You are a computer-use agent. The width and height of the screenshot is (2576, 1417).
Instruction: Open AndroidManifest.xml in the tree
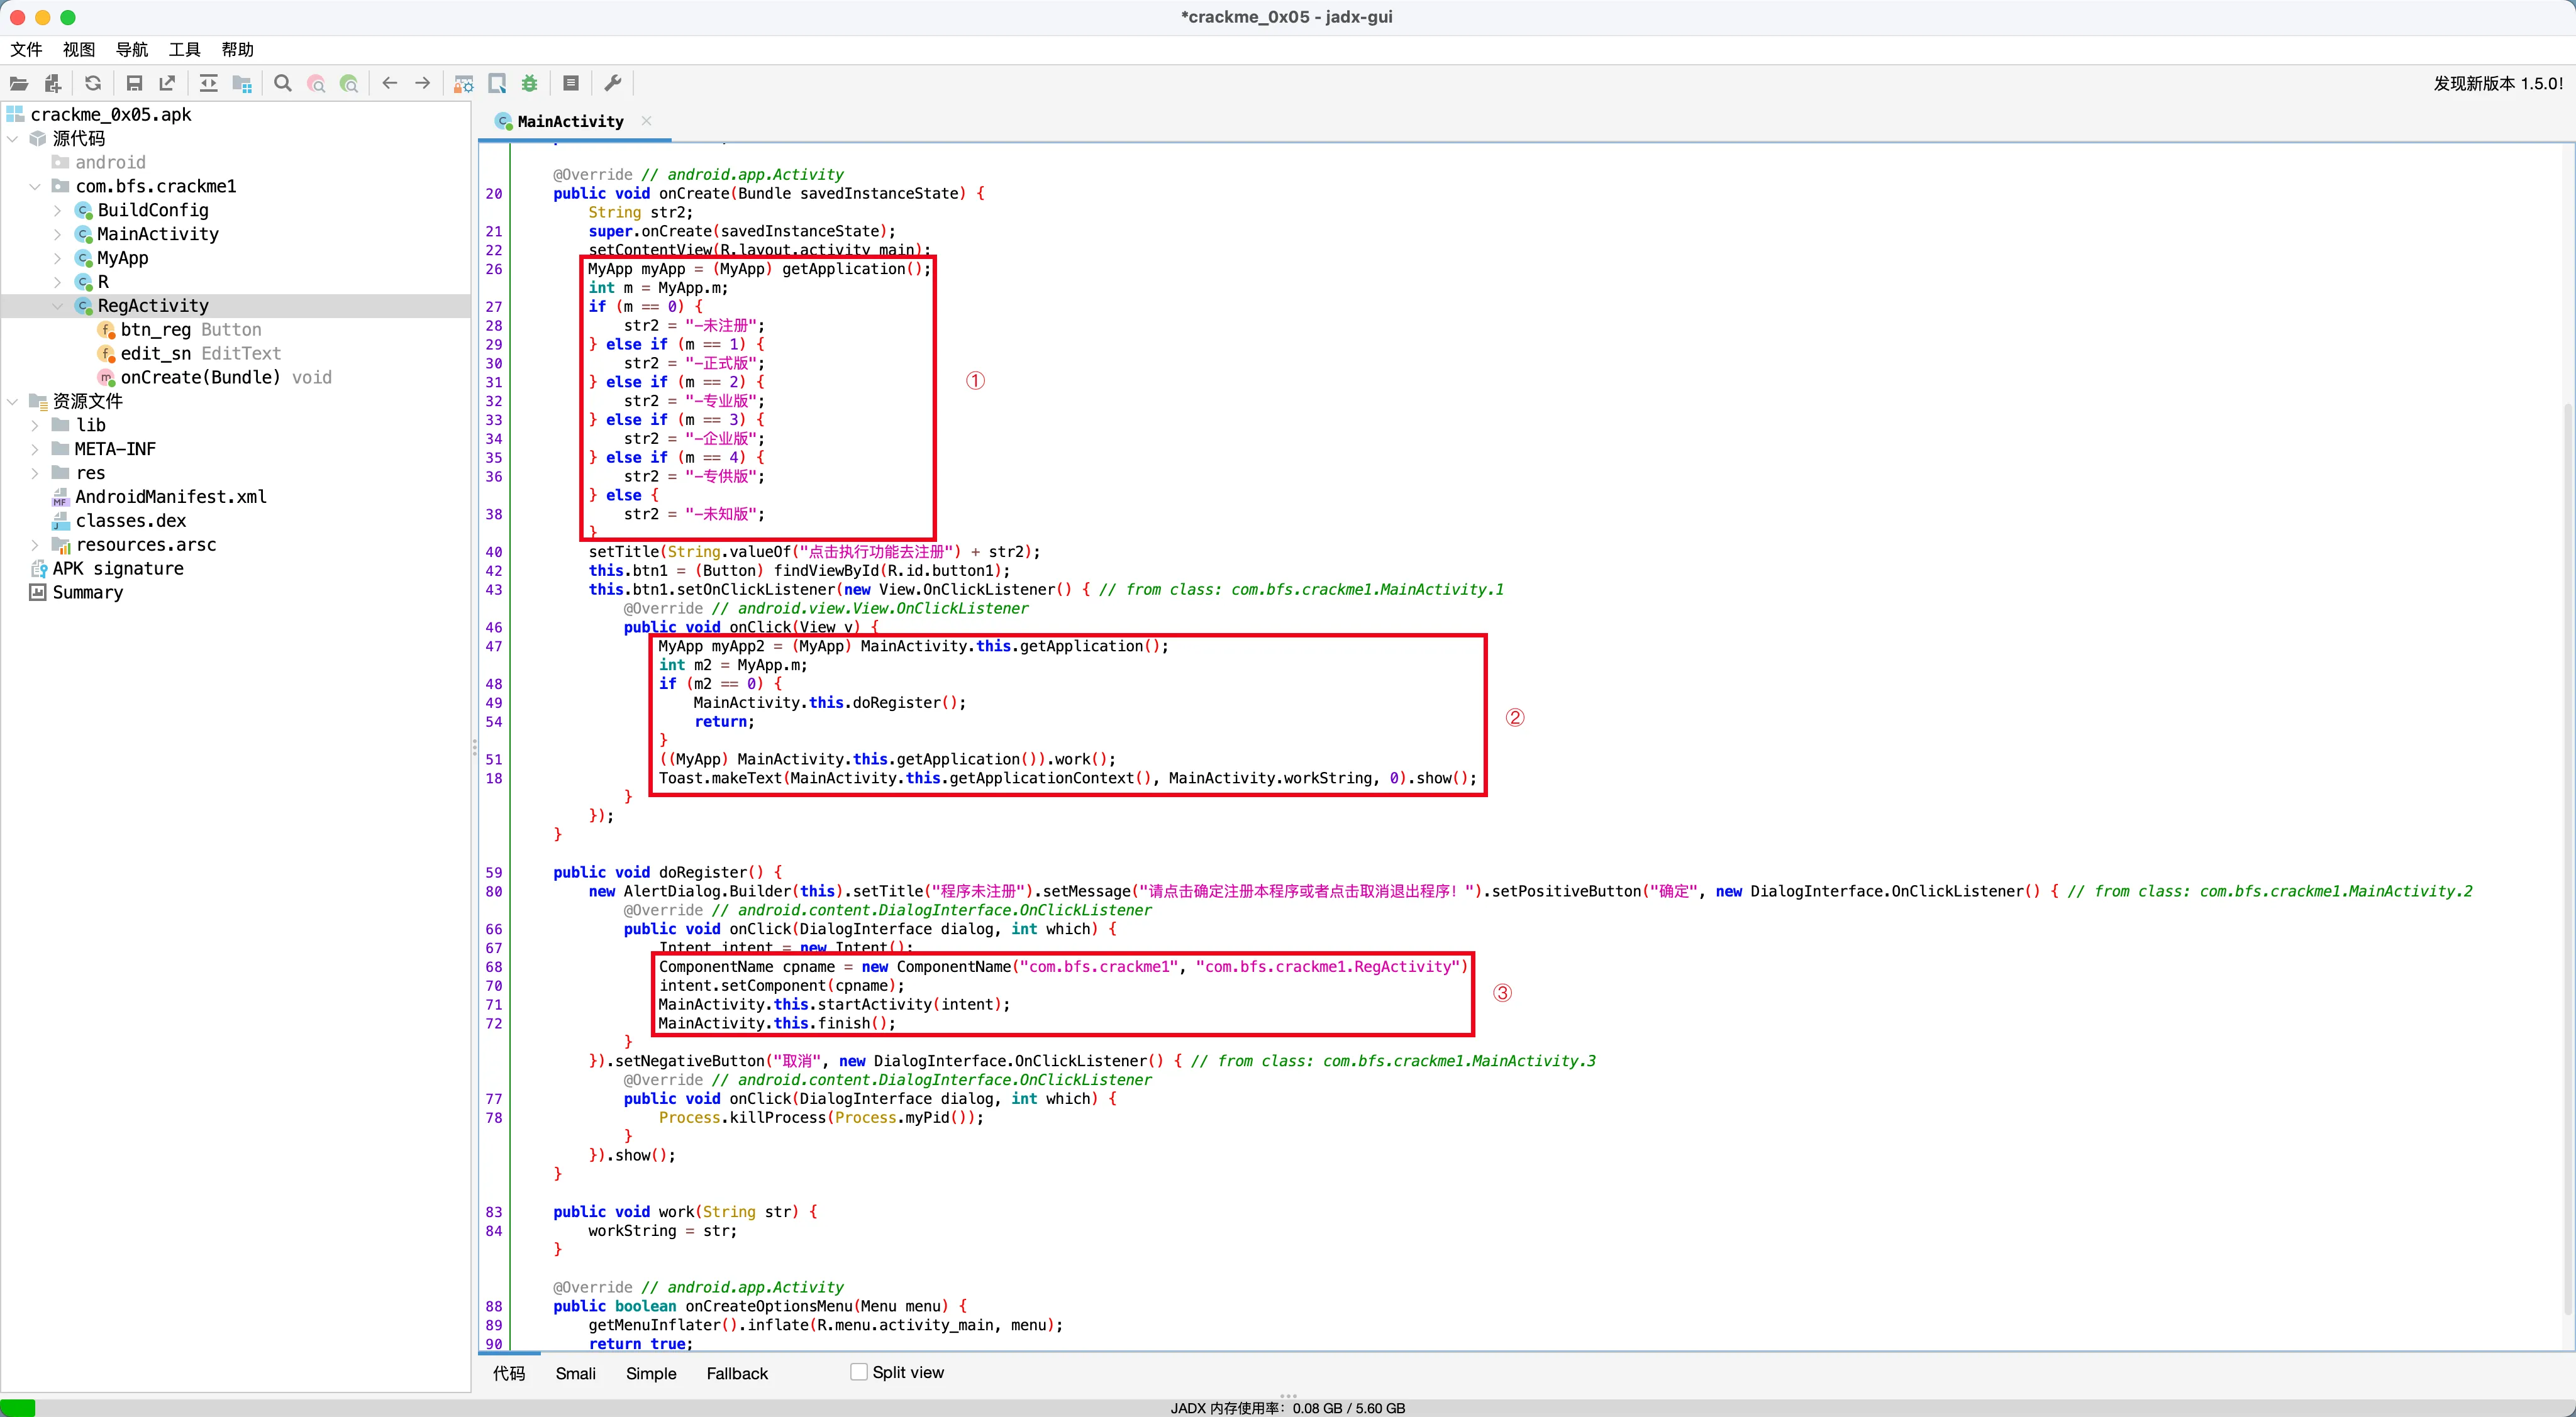point(170,497)
